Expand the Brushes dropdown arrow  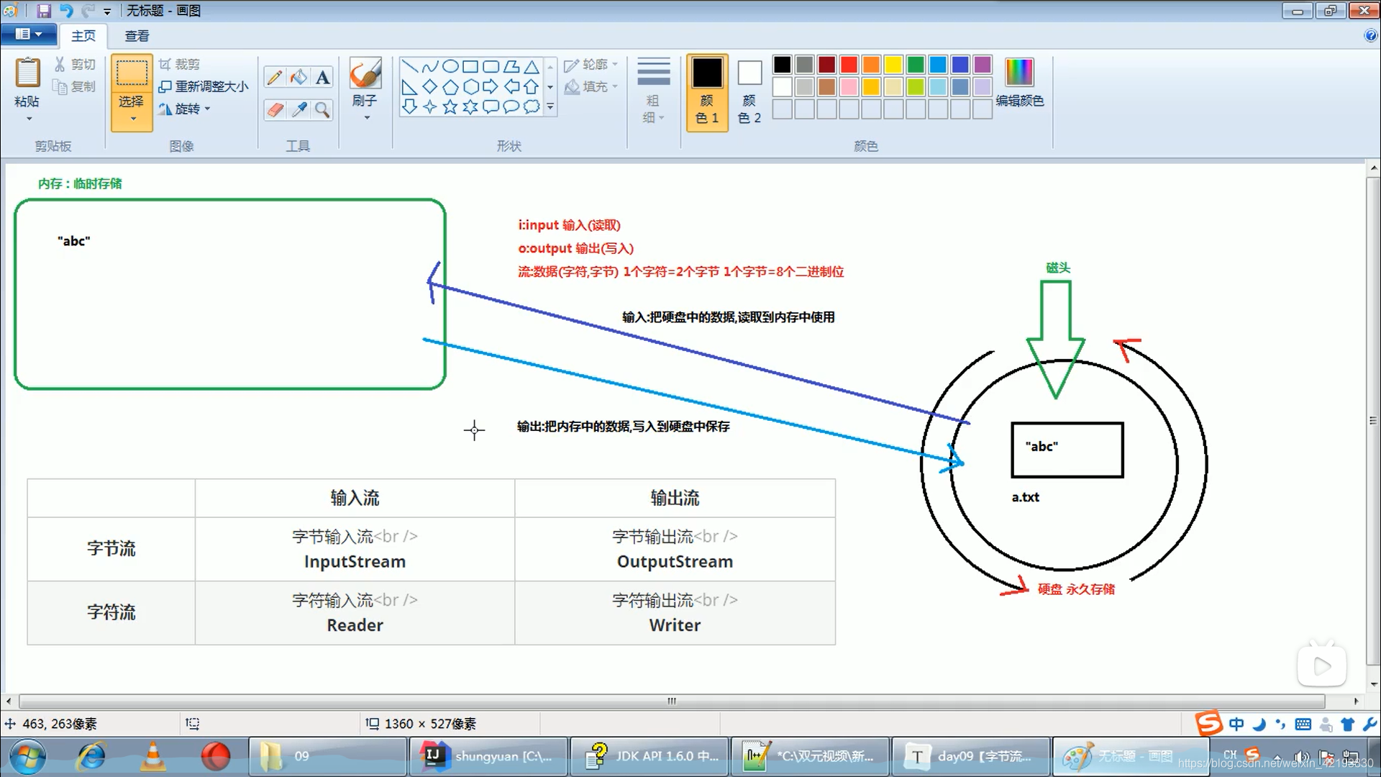[x=366, y=117]
